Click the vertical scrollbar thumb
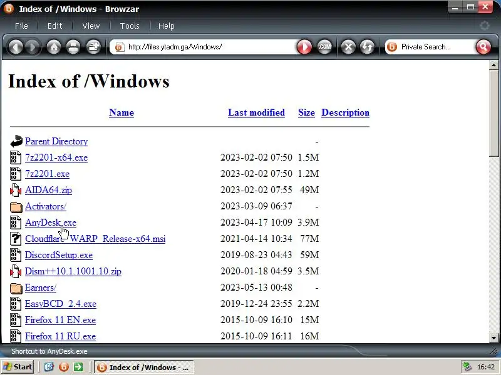 493,114
